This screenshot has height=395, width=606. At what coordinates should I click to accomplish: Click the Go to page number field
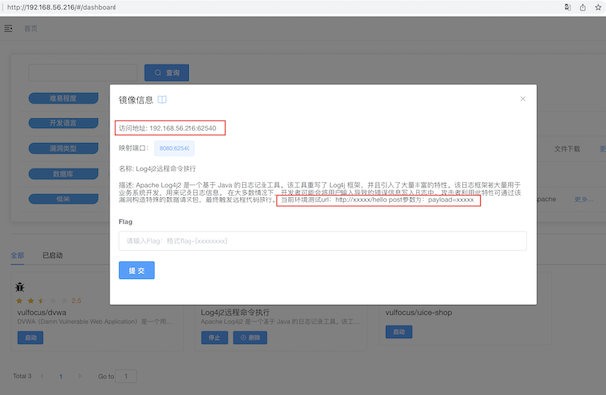(x=126, y=376)
